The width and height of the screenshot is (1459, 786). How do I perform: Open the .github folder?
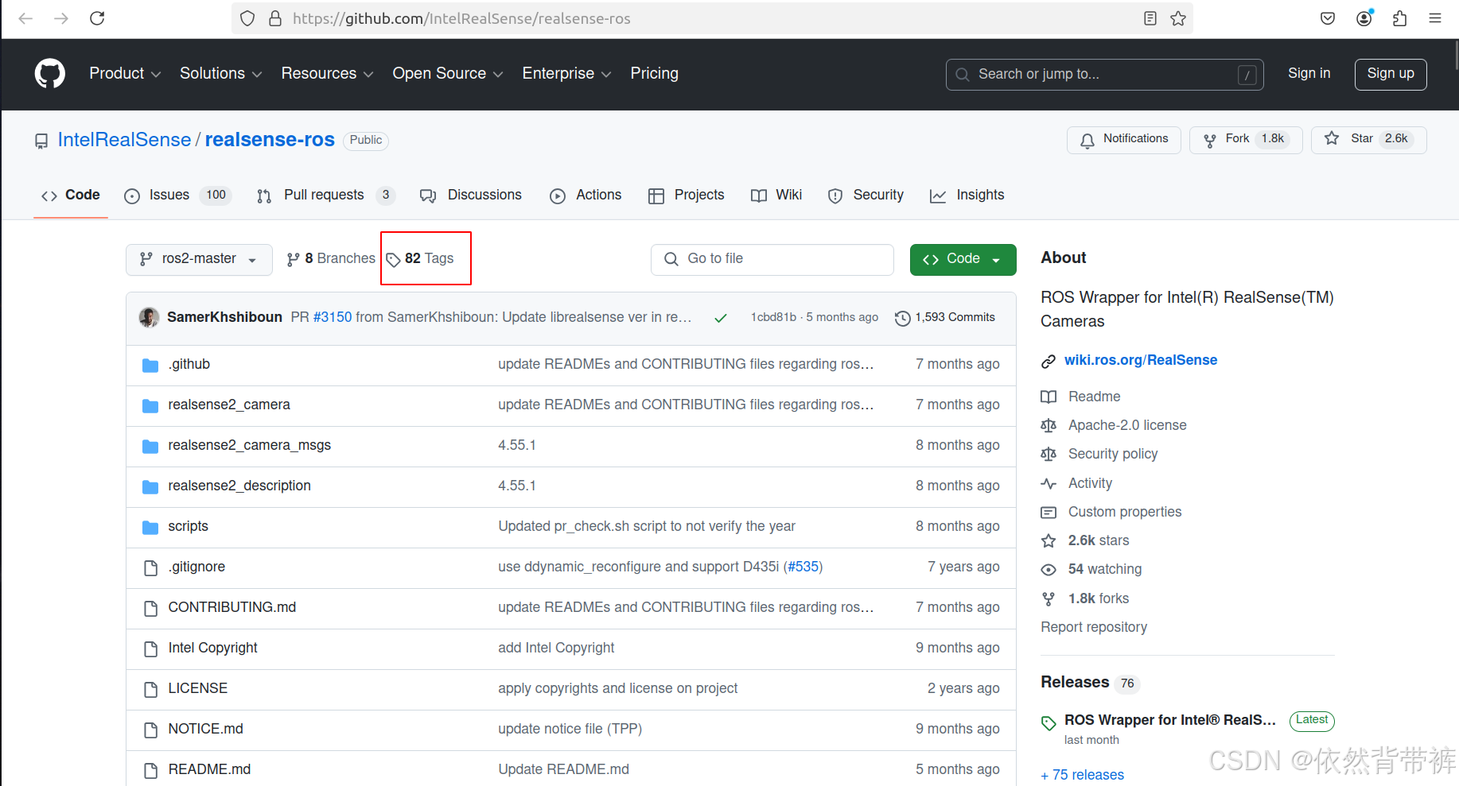pos(189,365)
